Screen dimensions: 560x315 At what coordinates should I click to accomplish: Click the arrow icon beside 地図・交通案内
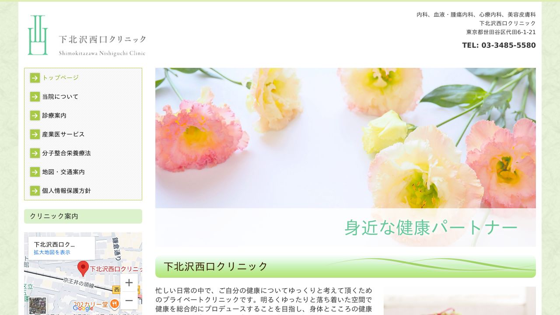[x=35, y=172]
